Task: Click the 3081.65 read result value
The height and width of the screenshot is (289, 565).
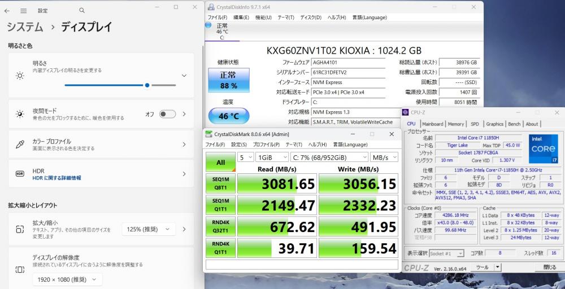Action: click(x=277, y=183)
